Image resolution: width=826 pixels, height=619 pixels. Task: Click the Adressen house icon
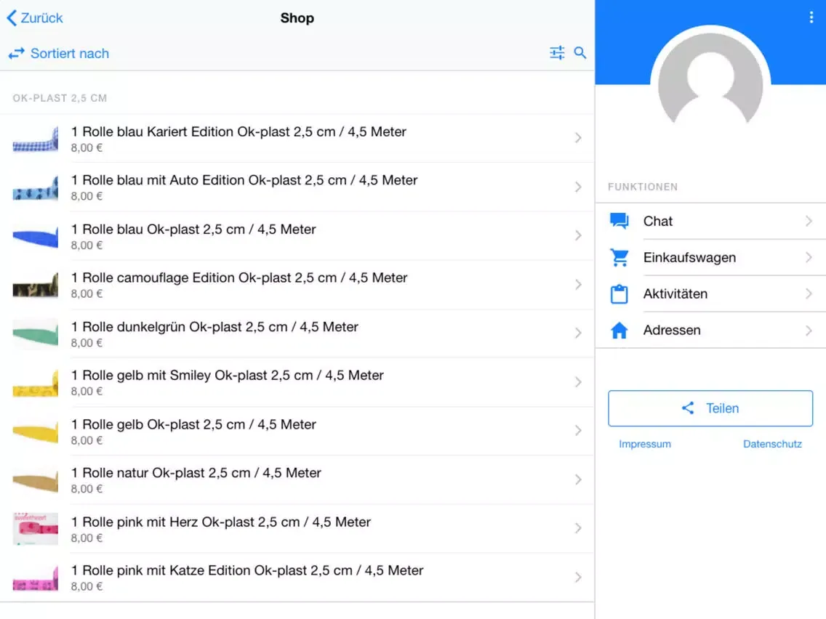click(619, 331)
